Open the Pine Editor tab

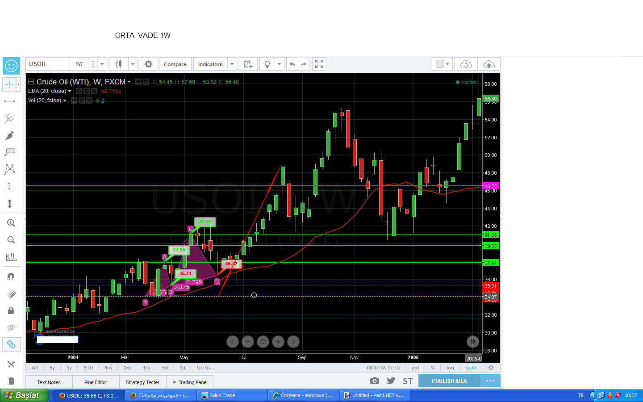tap(96, 382)
